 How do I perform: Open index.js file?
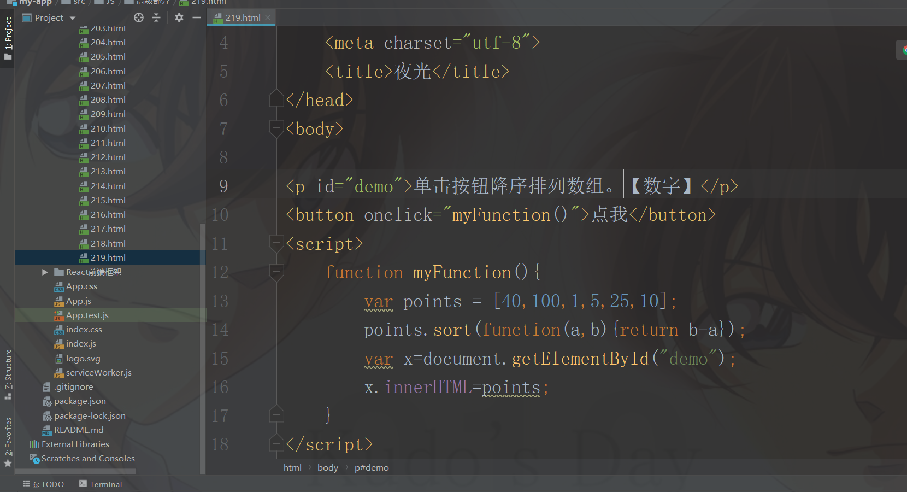[75, 344]
